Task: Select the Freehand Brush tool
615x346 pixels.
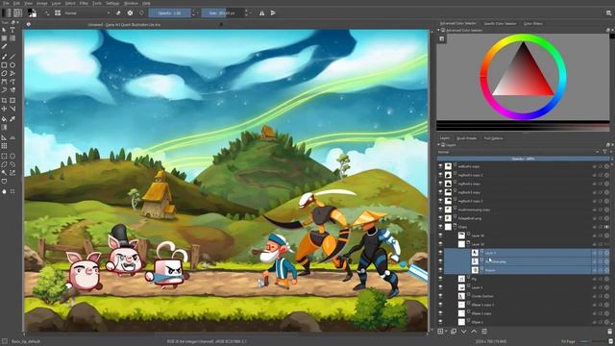Action: 4,57
